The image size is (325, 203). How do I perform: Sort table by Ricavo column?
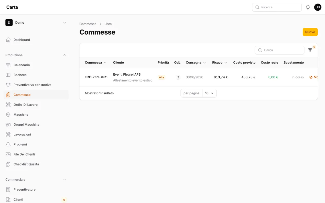[x=220, y=62]
